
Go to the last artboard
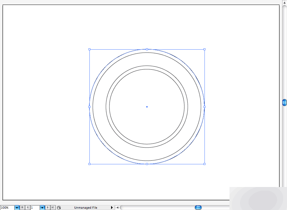point(53,207)
